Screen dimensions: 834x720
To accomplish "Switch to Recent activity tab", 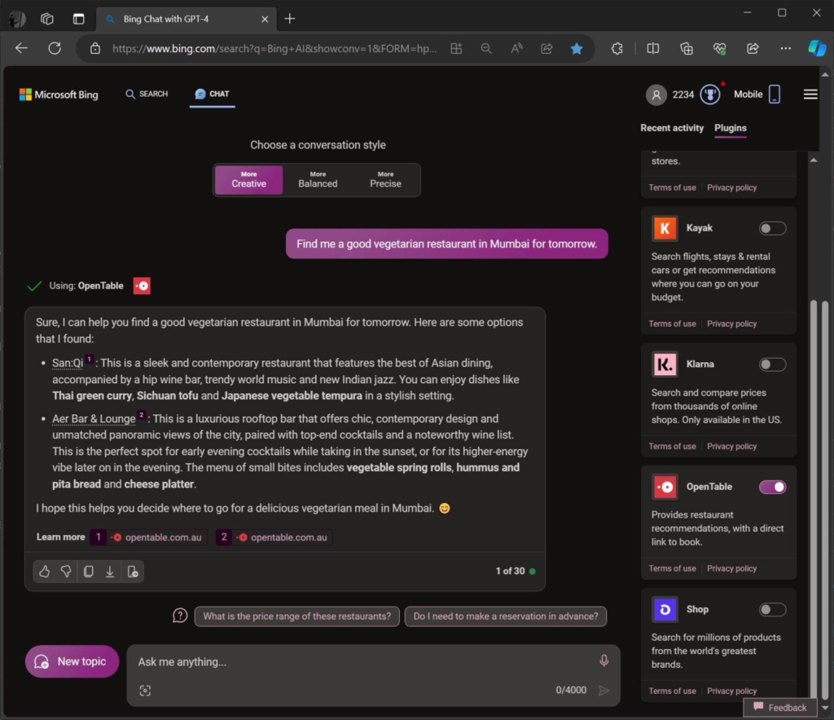I will [x=672, y=128].
